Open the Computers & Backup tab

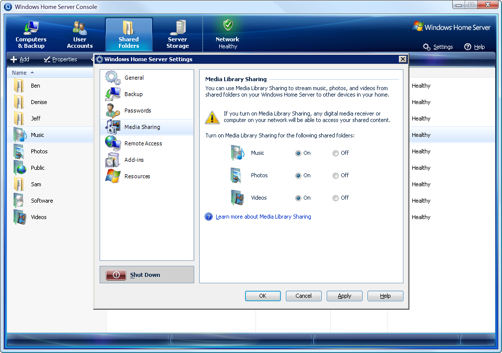tap(31, 34)
